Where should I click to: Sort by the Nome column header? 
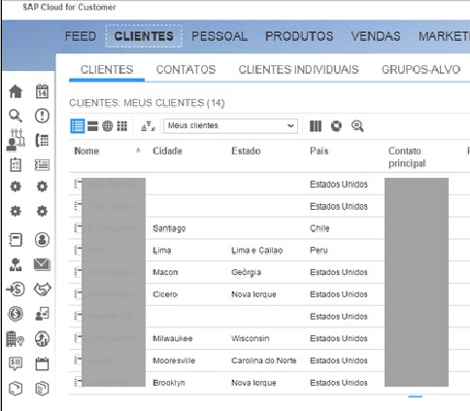[x=86, y=151]
